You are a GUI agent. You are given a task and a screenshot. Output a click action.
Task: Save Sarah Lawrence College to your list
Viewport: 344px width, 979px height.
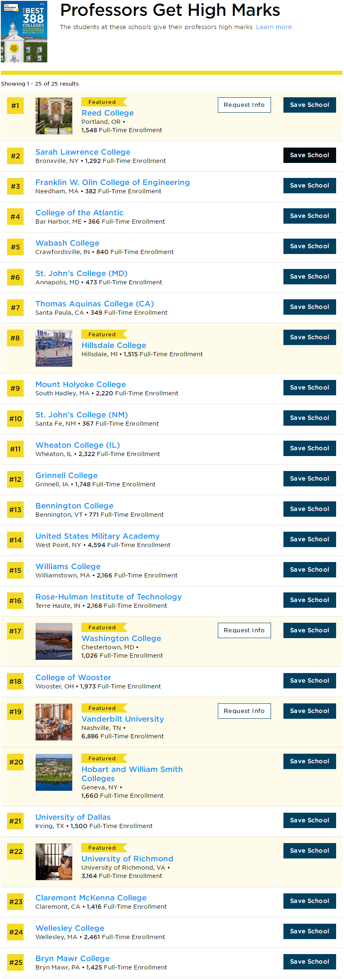tap(309, 155)
